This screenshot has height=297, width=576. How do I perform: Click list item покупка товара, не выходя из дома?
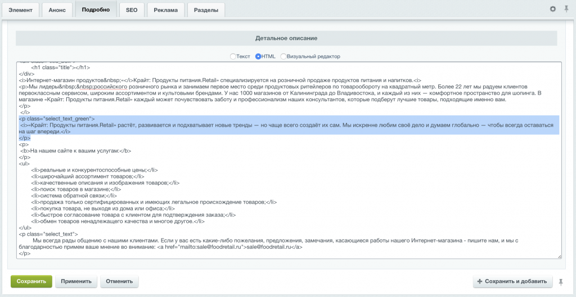click(103, 209)
